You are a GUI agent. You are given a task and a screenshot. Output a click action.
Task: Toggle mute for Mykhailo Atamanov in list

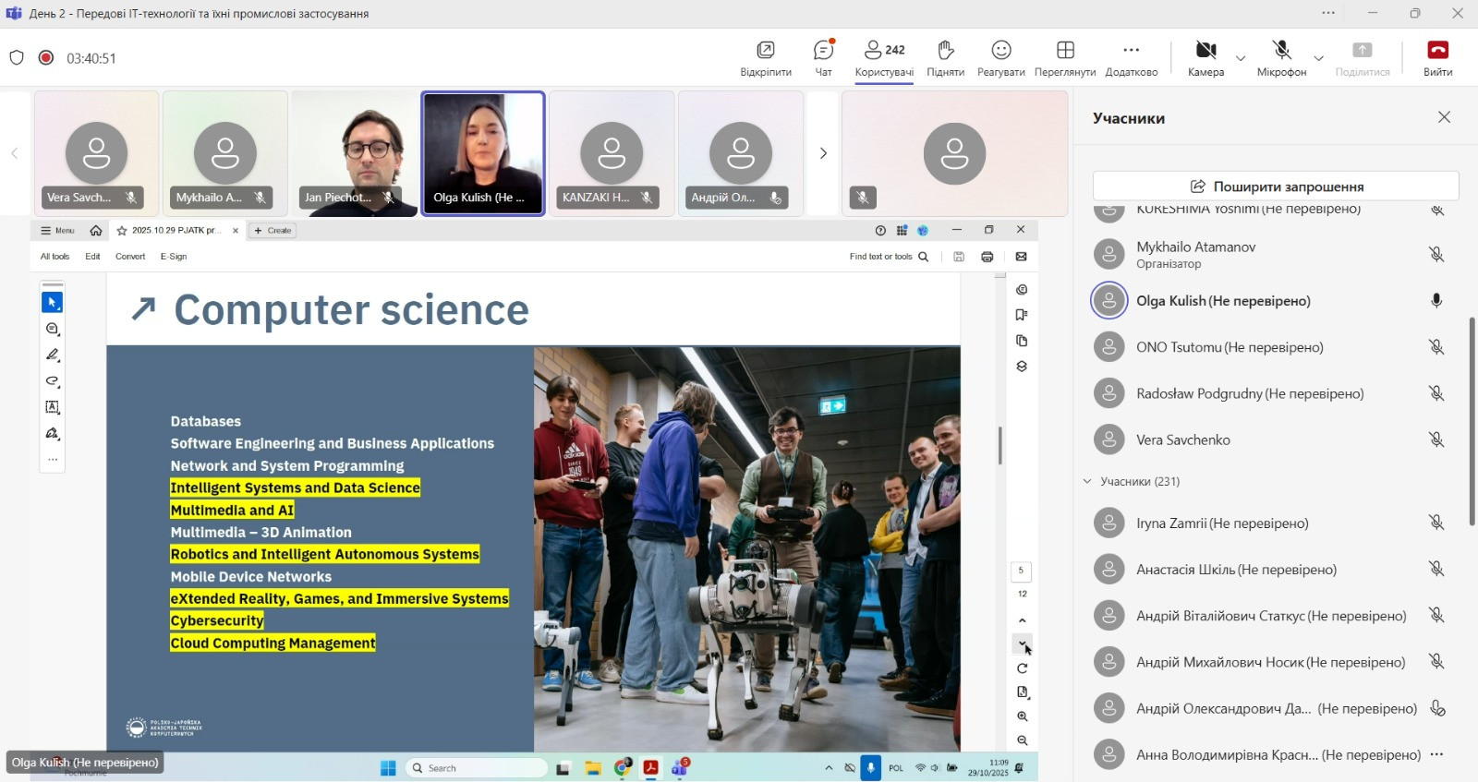pyautogui.click(x=1436, y=255)
